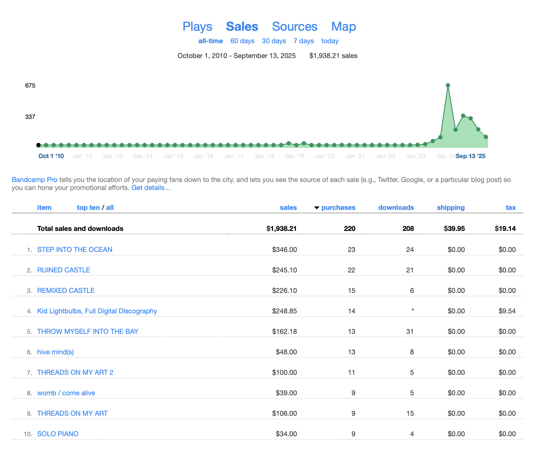Switch to the Plays tab

[197, 27]
